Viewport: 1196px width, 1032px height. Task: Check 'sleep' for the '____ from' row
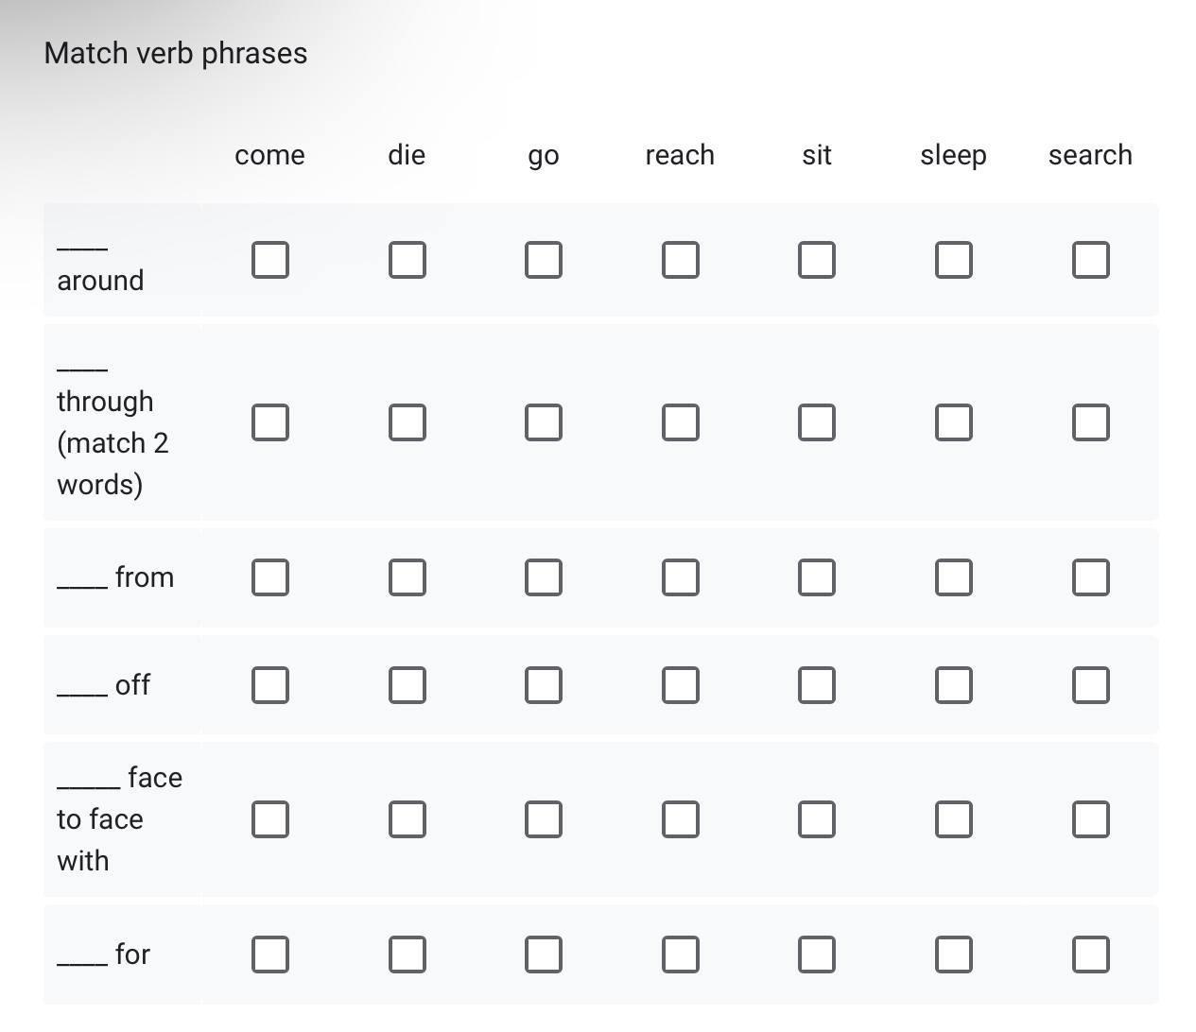point(953,577)
